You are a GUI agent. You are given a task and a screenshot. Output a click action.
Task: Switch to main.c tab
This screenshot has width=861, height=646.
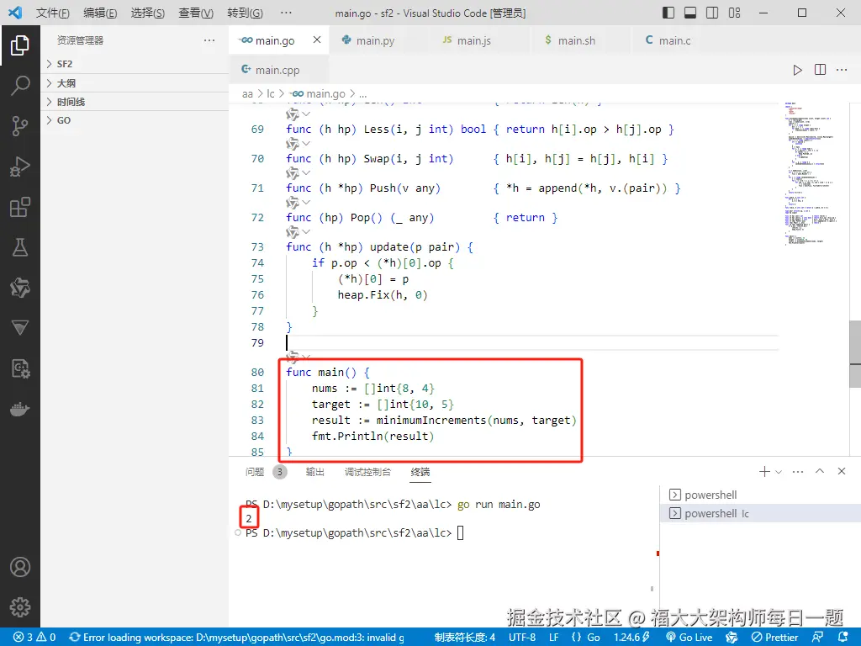click(x=674, y=40)
